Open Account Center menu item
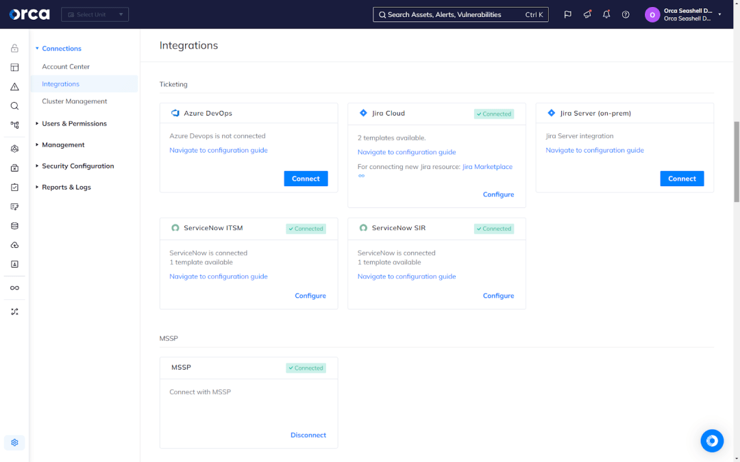 coord(66,66)
